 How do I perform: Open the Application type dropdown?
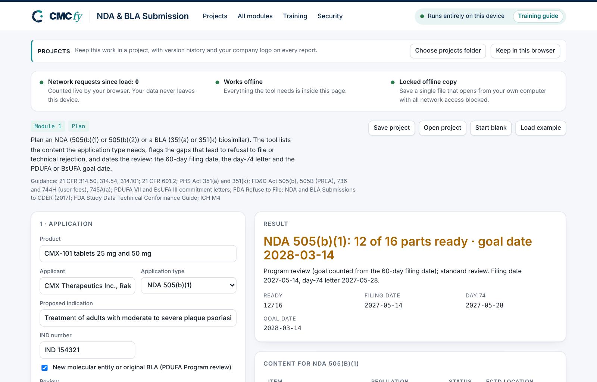point(188,285)
